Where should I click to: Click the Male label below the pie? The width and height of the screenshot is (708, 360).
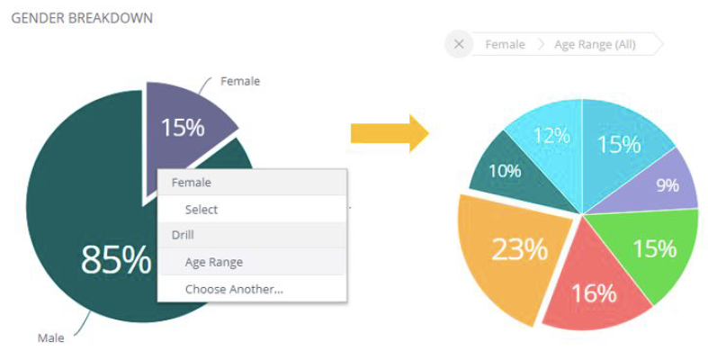pyautogui.click(x=50, y=338)
